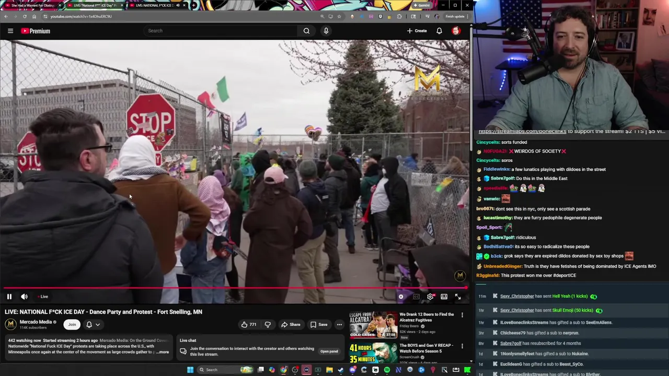Switch player to theater mode
The height and width of the screenshot is (376, 669).
444,297
